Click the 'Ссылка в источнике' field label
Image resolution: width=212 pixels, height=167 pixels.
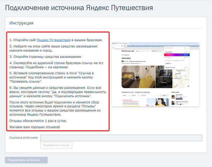coord(23,138)
